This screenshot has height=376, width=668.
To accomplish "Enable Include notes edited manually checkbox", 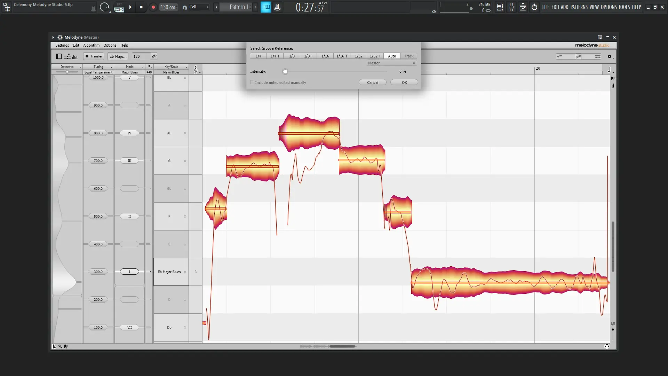I will click(x=252, y=83).
